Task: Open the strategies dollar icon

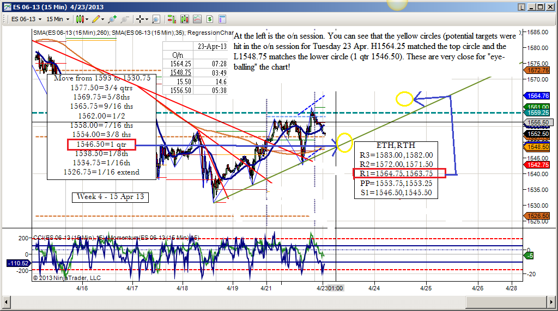Action: point(210,19)
